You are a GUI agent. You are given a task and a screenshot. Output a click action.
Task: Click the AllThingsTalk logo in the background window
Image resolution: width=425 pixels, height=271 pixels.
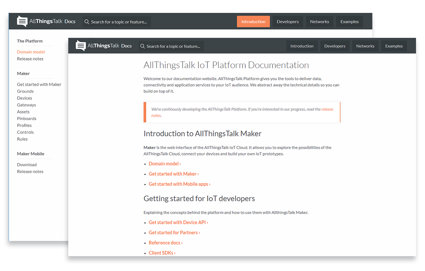coord(22,21)
